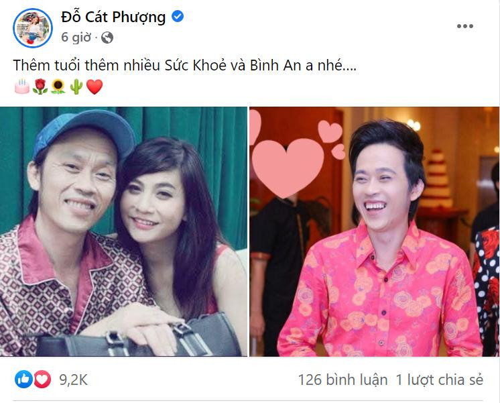Image resolution: width=500 pixels, height=403 pixels.
Task: View the 126 bình luận comments
Action: [342, 380]
